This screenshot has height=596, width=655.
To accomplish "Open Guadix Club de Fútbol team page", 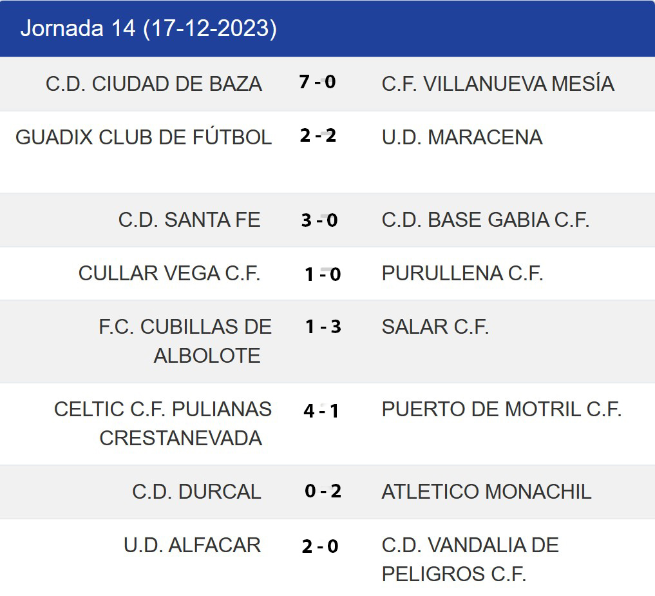I will click(143, 137).
